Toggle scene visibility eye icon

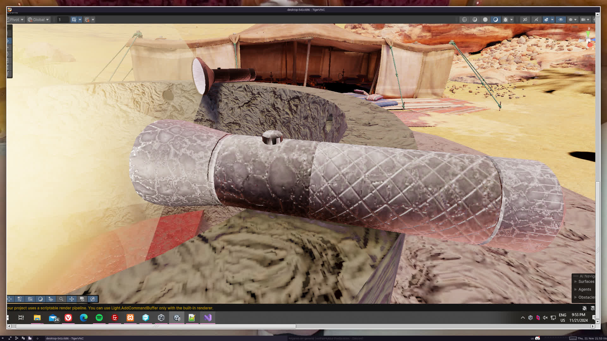click(561, 20)
